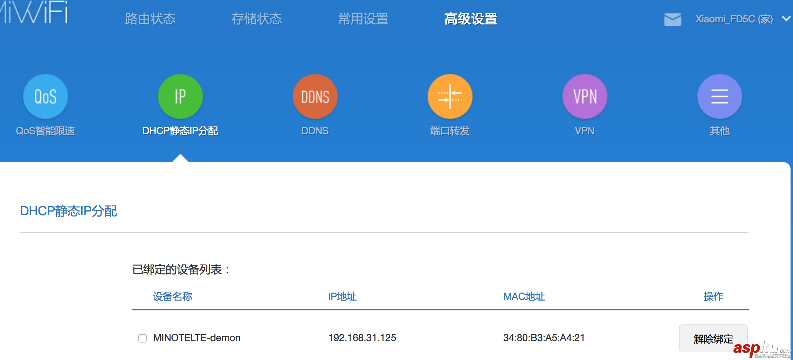Click the 端口转发 label
This screenshot has width=793, height=360.
pos(450,131)
